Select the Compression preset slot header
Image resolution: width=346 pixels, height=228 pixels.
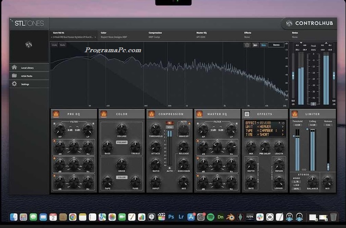coord(155,33)
